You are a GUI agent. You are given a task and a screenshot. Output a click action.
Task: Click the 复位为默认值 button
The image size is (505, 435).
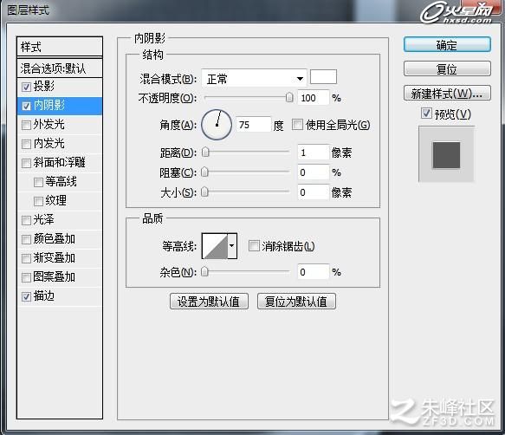point(296,302)
